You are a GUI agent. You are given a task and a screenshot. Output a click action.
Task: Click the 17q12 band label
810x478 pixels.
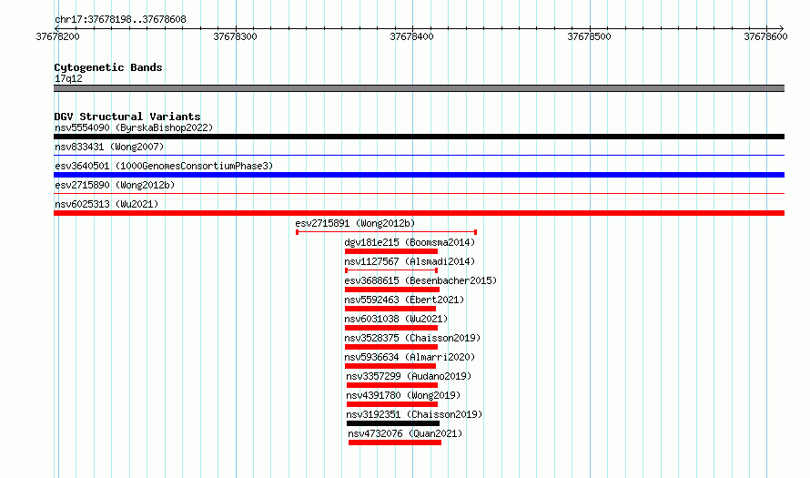[x=68, y=78]
